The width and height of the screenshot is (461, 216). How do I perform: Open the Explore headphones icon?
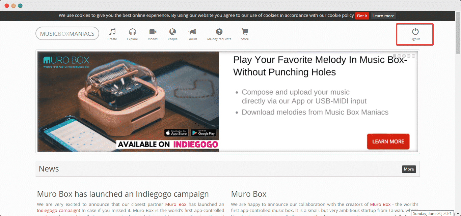point(132,32)
